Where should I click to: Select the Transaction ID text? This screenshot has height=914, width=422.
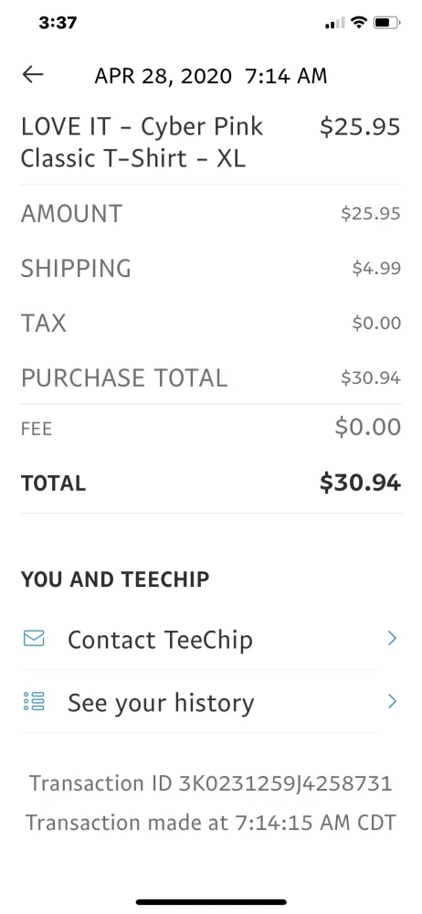[x=211, y=783]
